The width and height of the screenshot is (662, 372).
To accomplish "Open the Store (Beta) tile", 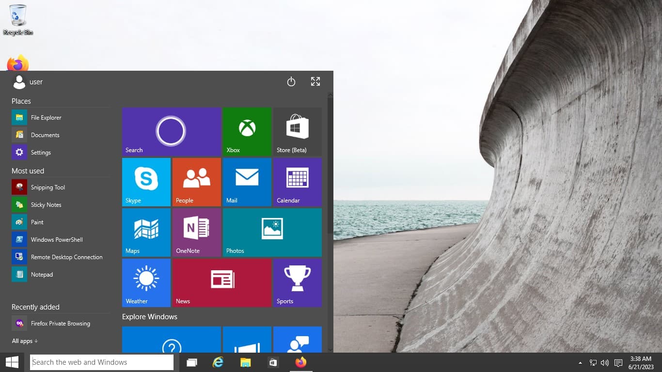I will (298, 132).
